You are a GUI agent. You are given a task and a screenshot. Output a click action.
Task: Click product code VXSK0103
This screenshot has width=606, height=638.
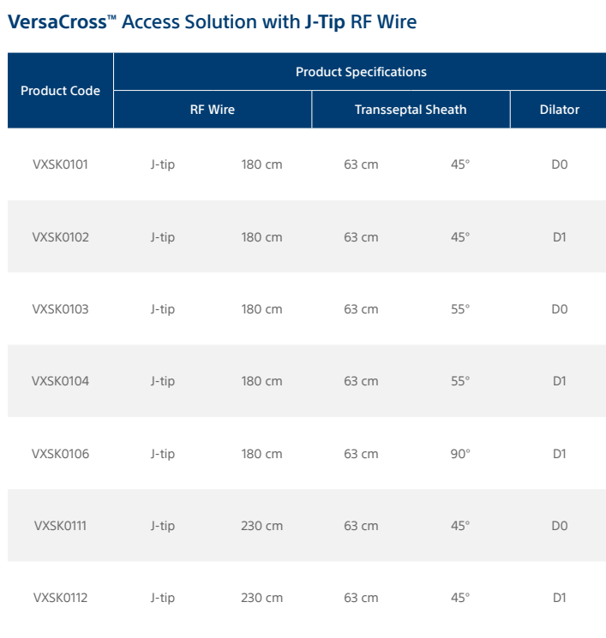60,309
